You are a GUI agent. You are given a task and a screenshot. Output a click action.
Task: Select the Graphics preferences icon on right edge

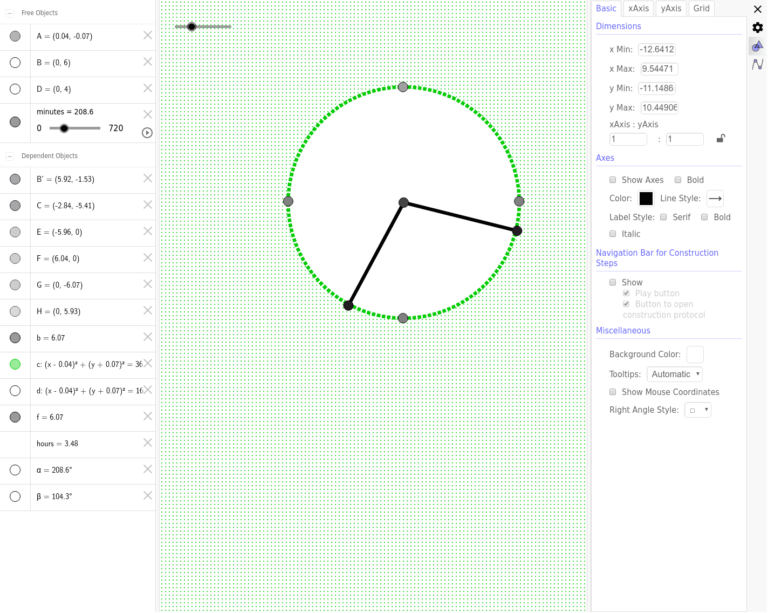click(757, 46)
